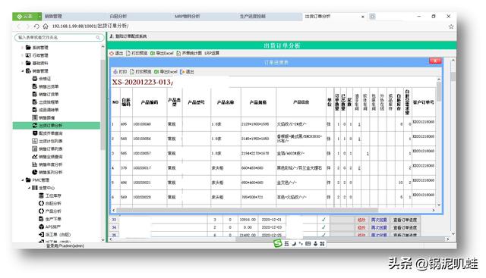Click the 打印 print icon in the dialog toolbar
The height and width of the screenshot is (278, 486).
point(115,72)
